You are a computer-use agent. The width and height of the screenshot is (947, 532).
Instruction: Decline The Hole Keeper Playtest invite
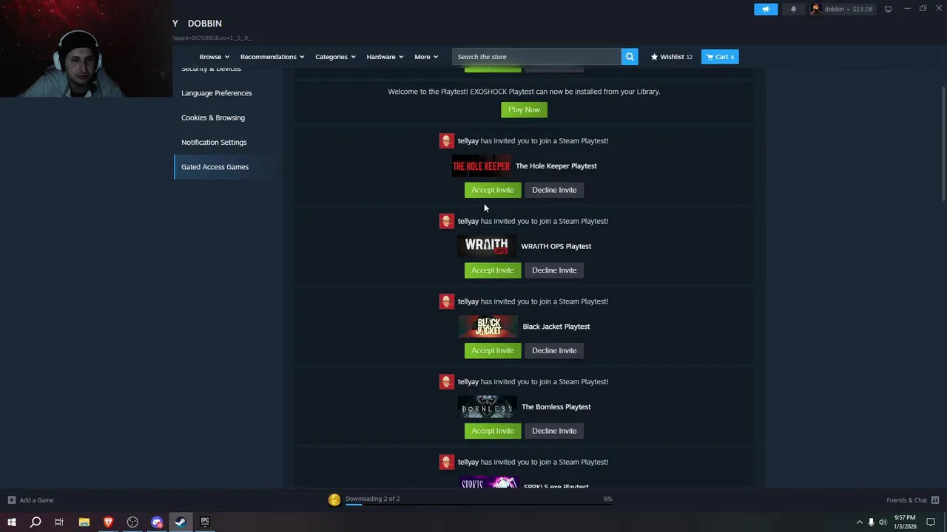554,190
